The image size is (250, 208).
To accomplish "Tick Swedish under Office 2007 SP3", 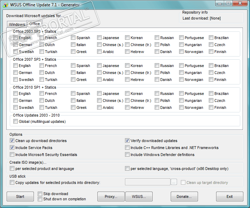I will 15,79.
